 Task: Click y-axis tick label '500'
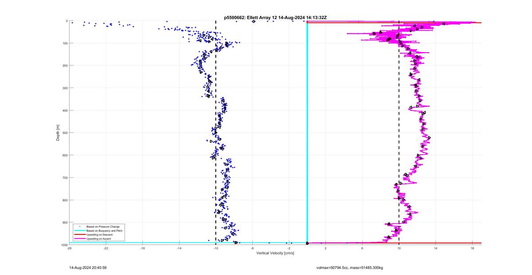(64, 133)
